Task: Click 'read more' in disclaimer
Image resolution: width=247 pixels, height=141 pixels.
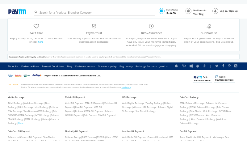Action: (x=126, y=87)
